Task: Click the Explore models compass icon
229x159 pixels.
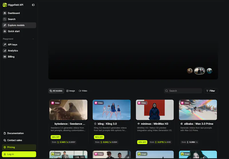Action: (x=5, y=25)
